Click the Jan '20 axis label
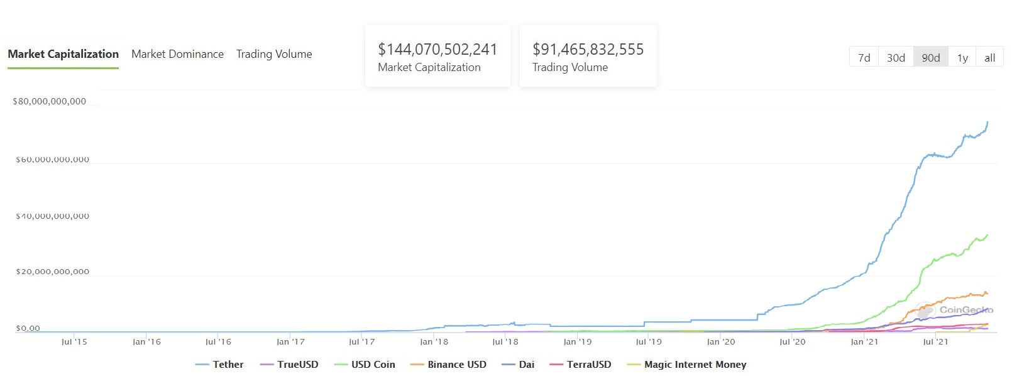Image resolution: width=1034 pixels, height=376 pixels. click(x=721, y=342)
